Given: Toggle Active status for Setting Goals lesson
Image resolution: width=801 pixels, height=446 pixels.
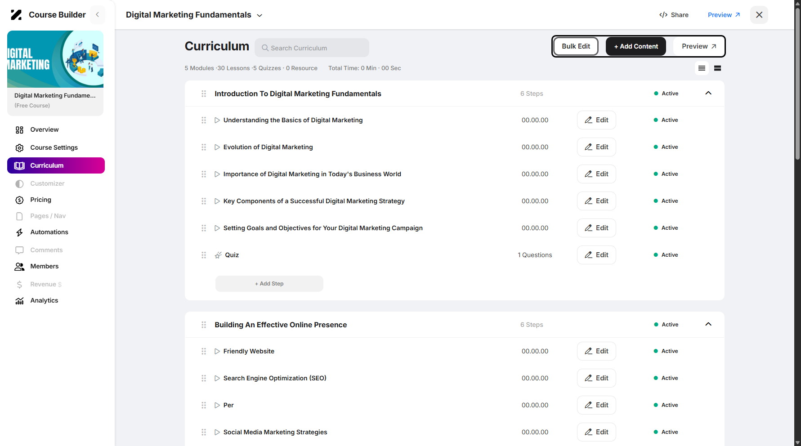Looking at the screenshot, I should click(666, 228).
